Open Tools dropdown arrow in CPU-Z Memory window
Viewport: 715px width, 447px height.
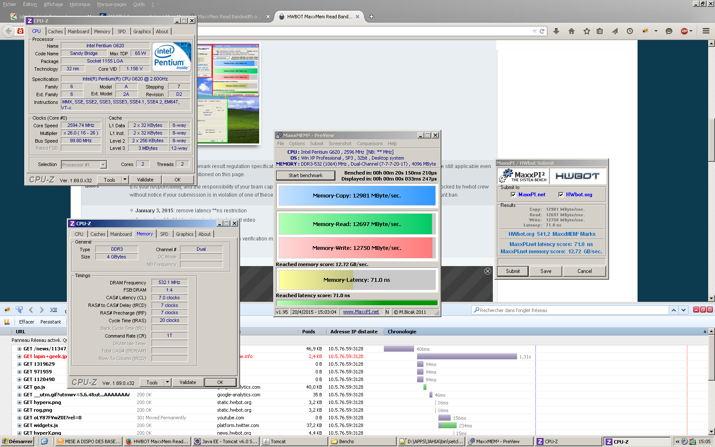coord(168,382)
